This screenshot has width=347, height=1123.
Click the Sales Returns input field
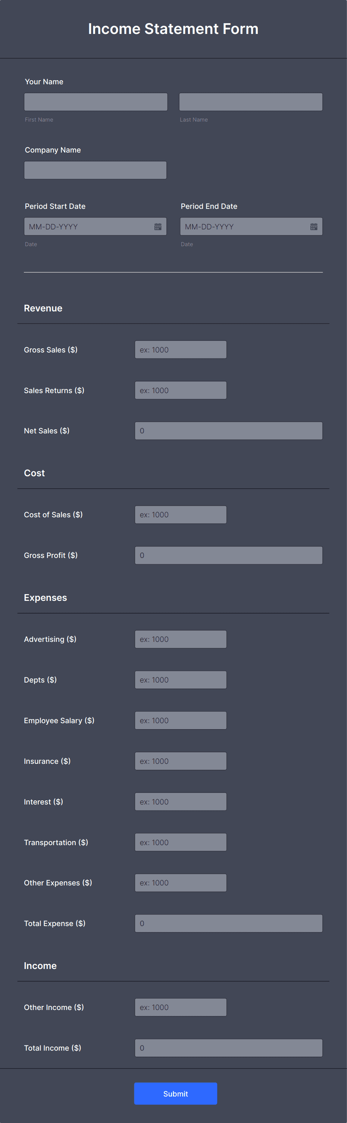click(x=181, y=390)
